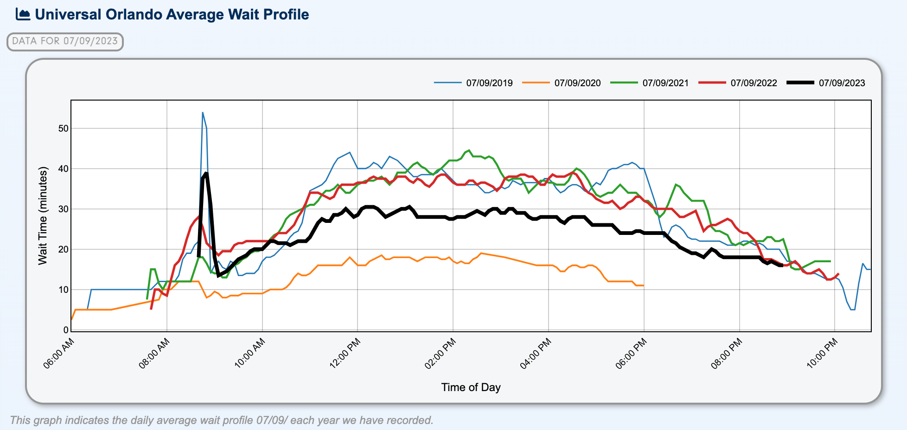The image size is (907, 430).
Task: Click the Universal Orlando Average Wait Profile heading
Action: [172, 14]
